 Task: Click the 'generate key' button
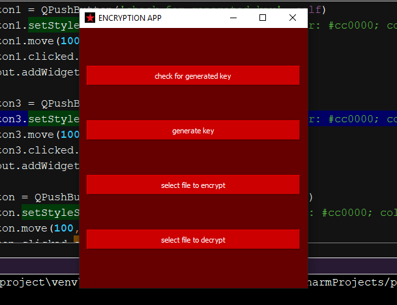[x=192, y=131]
